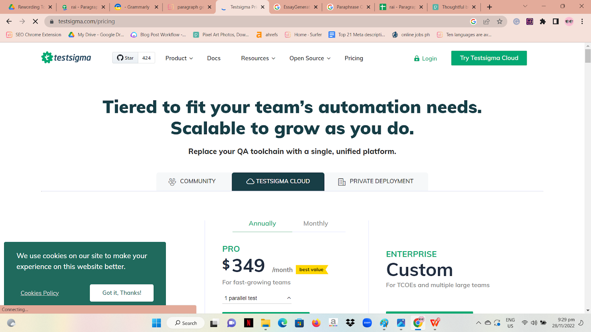The width and height of the screenshot is (591, 332).
Task: Switch to the EssayGenerator tab
Action: 295,7
